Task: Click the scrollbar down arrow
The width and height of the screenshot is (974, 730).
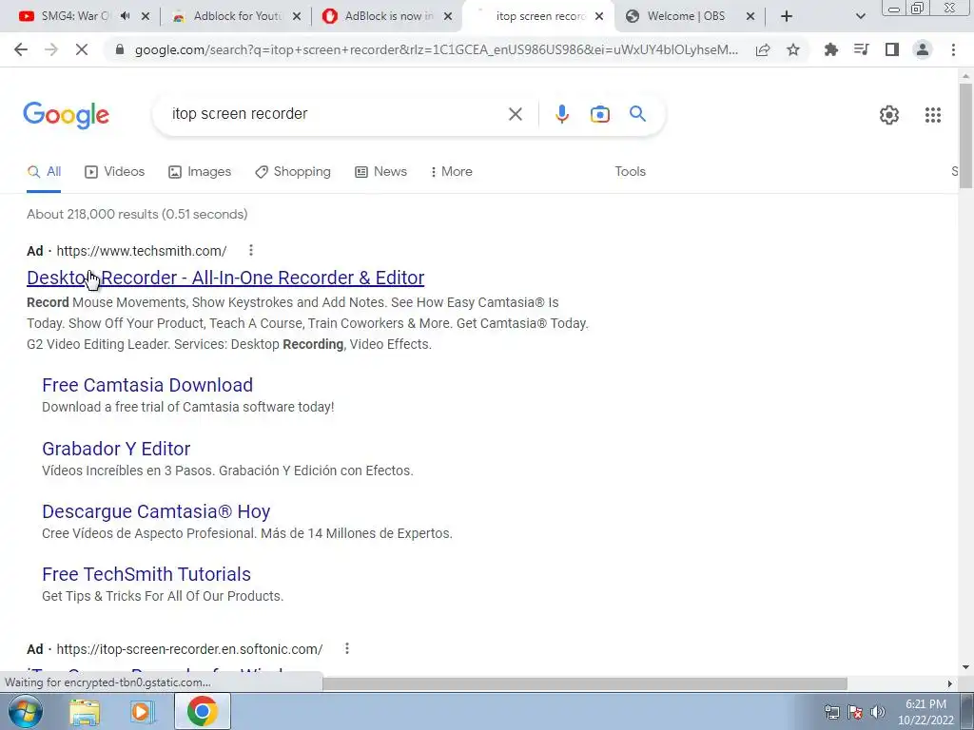Action: point(965,668)
